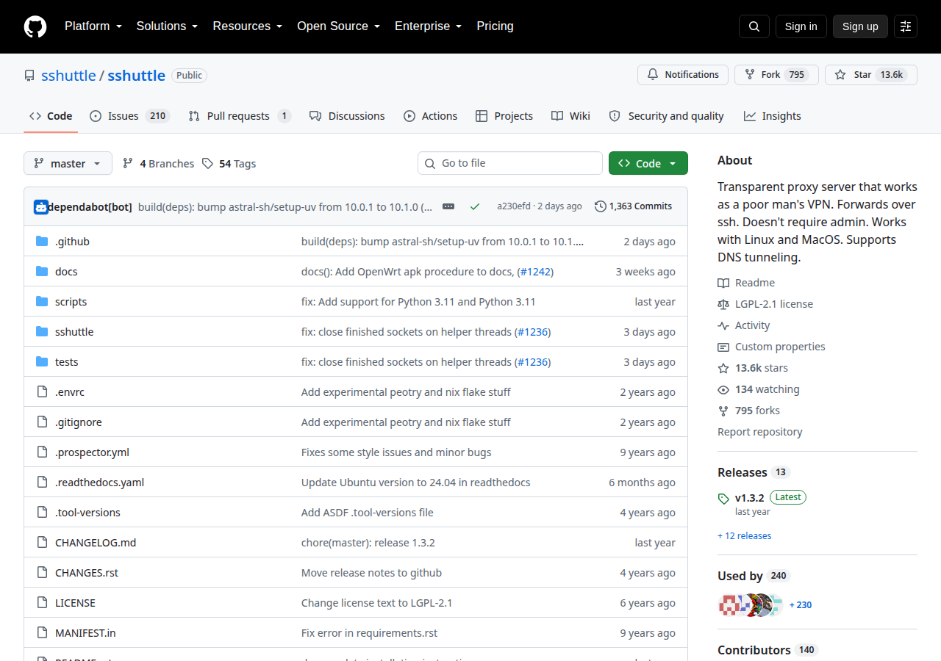The height and width of the screenshot is (661, 941).
Task: View the green check status of latest commit
Action: click(475, 206)
